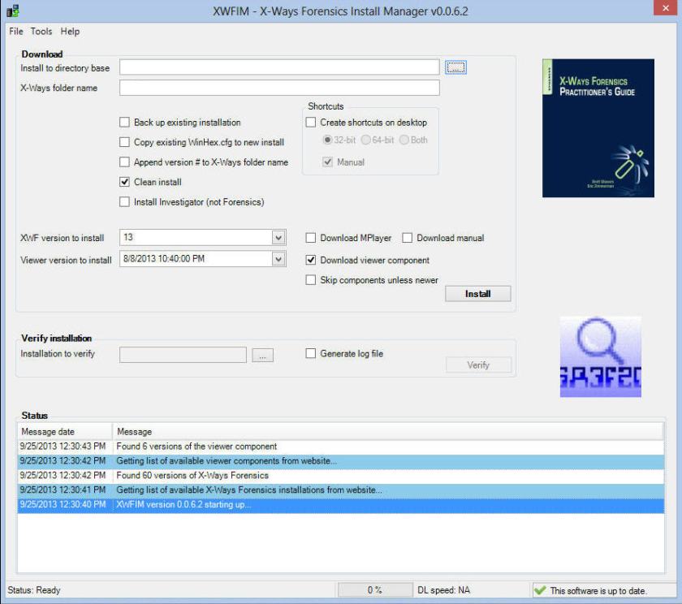682x604 pixels.
Task: Click the green up-to-date checkmark icon
Action: (540, 590)
